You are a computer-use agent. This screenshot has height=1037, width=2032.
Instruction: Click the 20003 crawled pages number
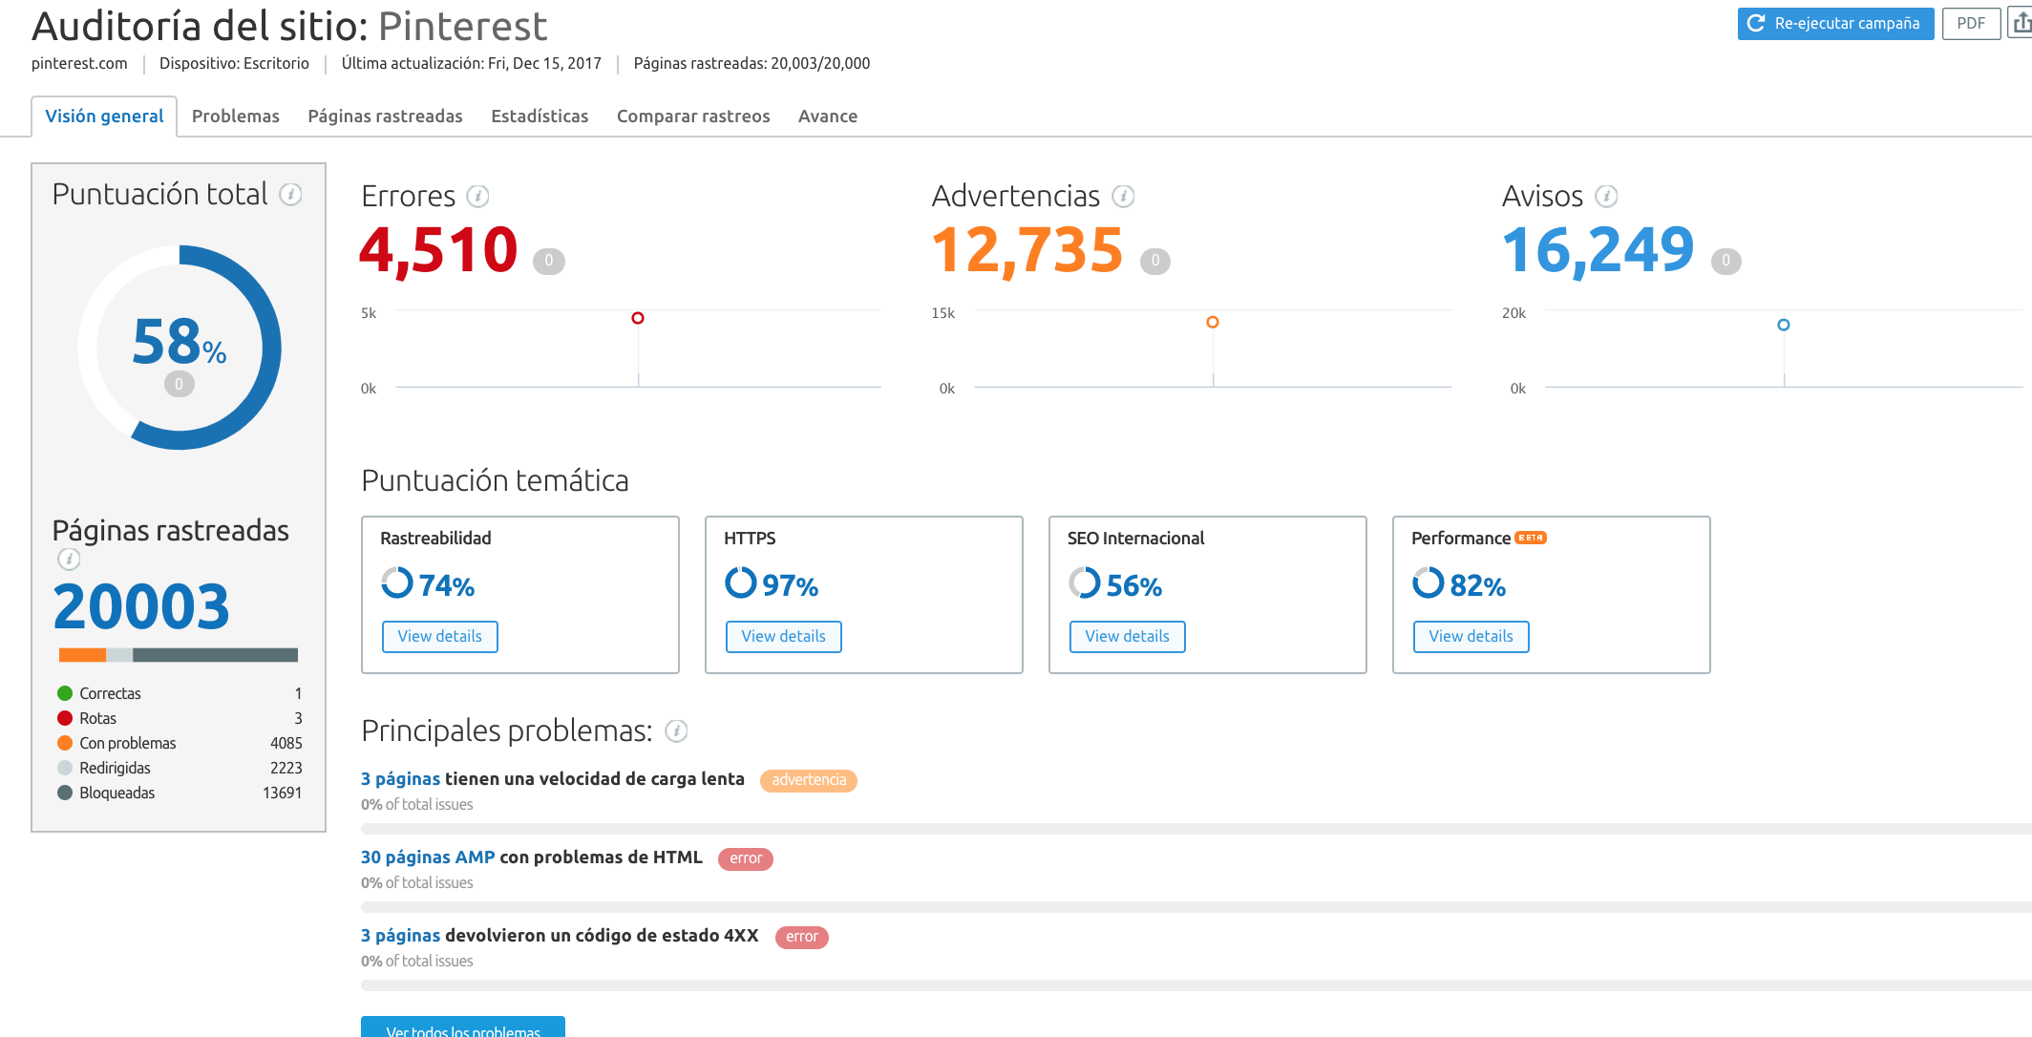pyautogui.click(x=141, y=607)
